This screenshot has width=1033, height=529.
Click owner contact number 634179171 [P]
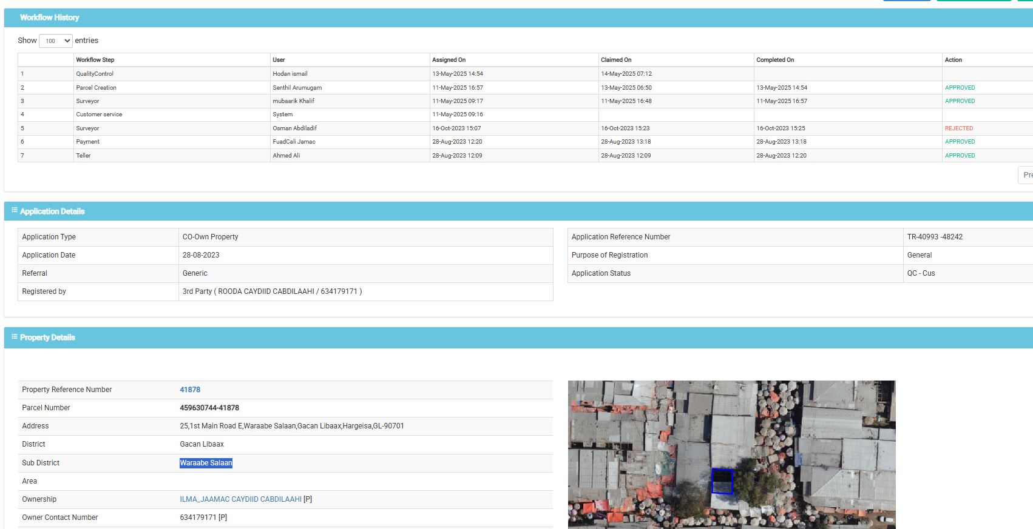203,517
